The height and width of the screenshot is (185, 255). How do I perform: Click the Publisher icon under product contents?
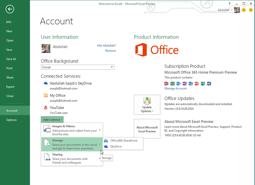[203, 84]
